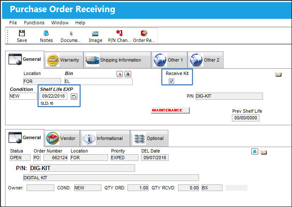Click the COND field showing NEW
The width and height of the screenshot is (292, 207).
(88, 188)
